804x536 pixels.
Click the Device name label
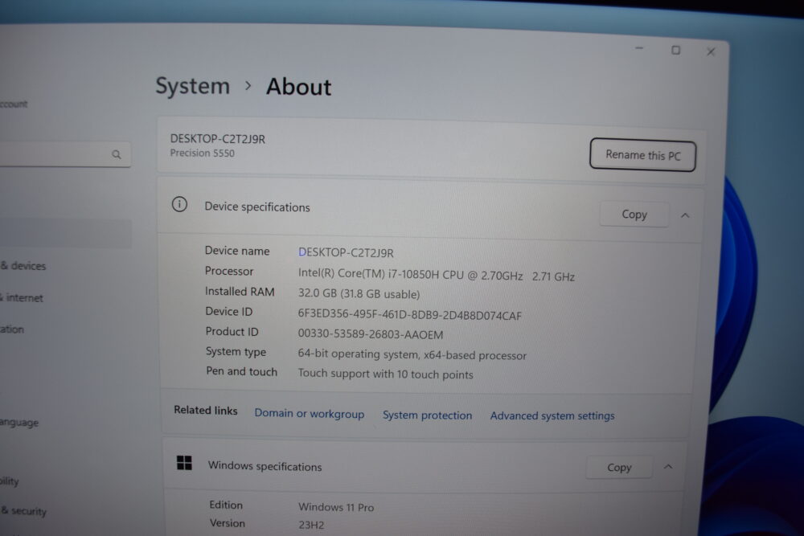click(237, 251)
